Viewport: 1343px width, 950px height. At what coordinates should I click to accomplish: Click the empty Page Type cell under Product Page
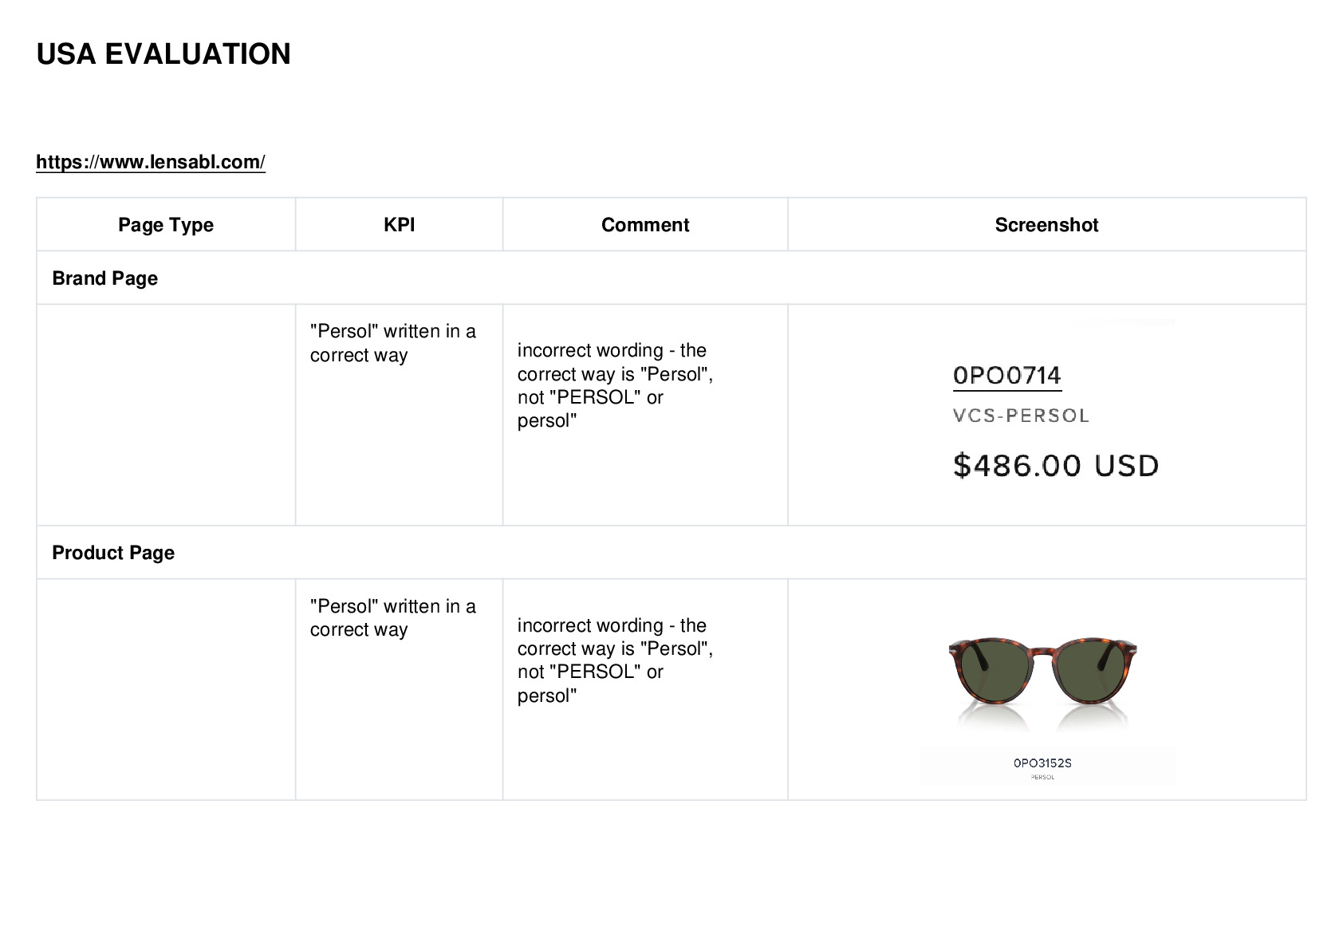pyautogui.click(x=166, y=689)
